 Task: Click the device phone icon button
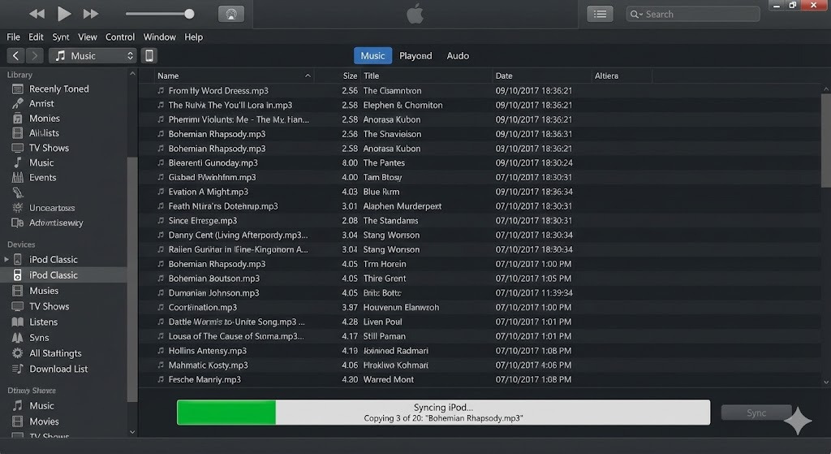(x=149, y=56)
